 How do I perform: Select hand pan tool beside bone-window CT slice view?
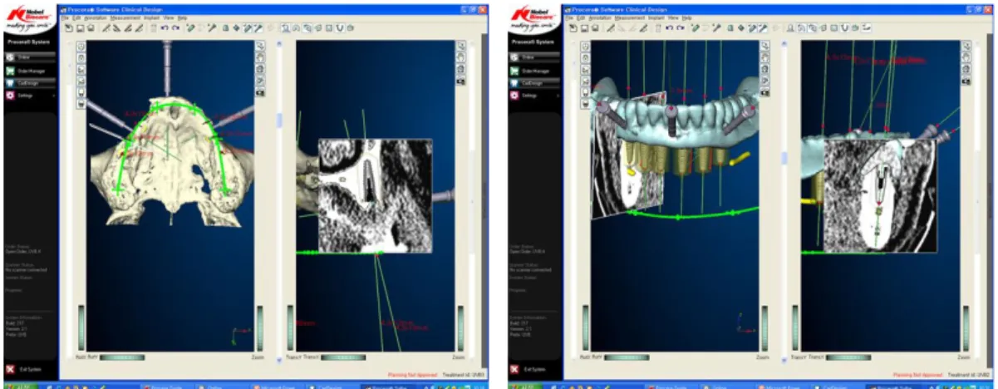(461, 57)
